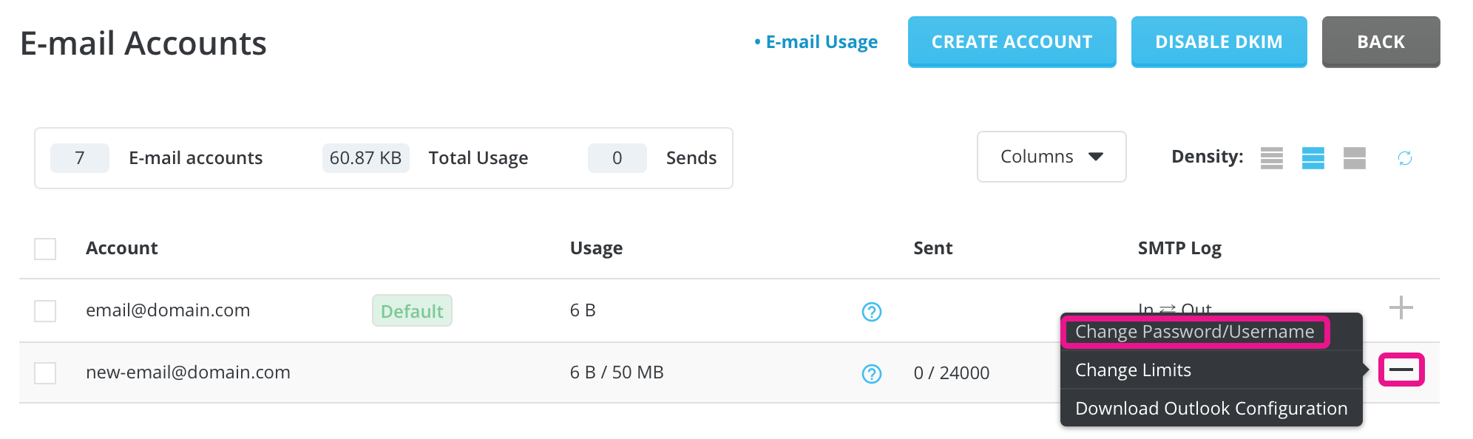Toggle the select-all accounts checkbox

coord(45,249)
